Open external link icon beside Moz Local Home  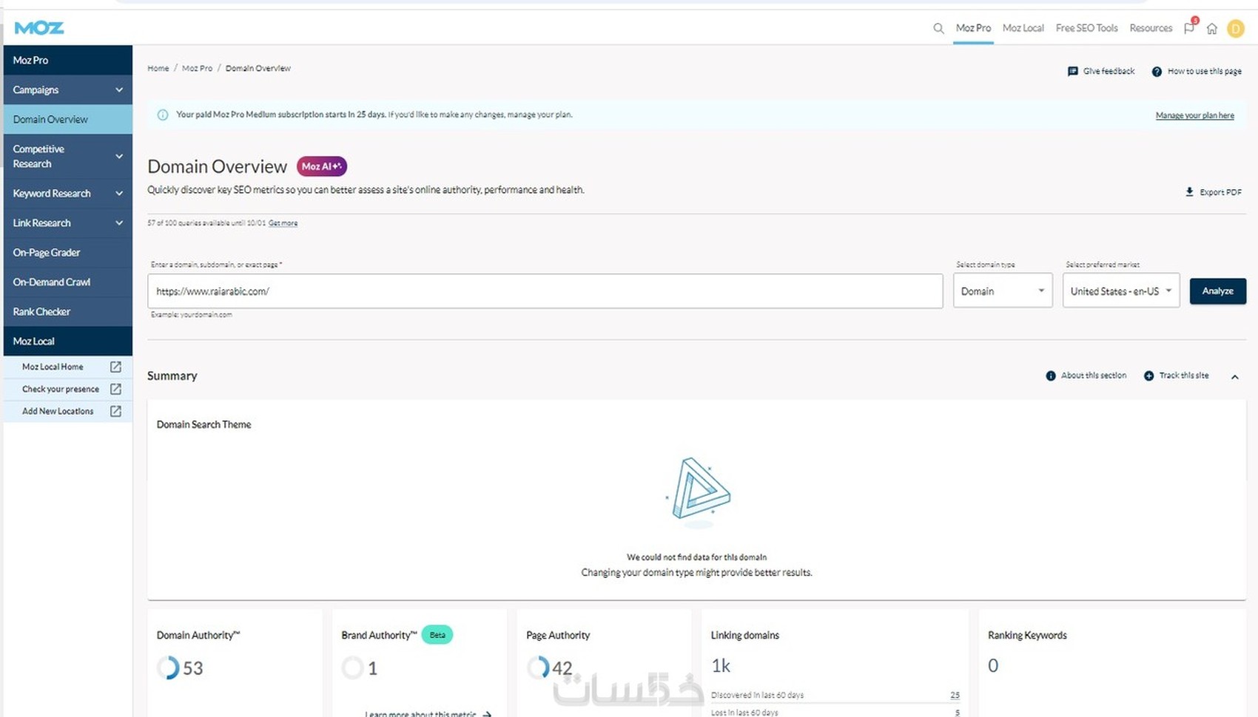115,367
